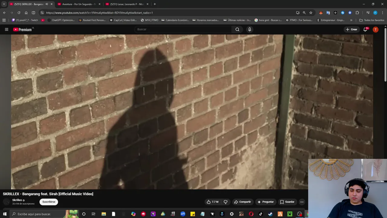Open Horarios mercados bookmark
387x218 pixels.
click(206, 20)
